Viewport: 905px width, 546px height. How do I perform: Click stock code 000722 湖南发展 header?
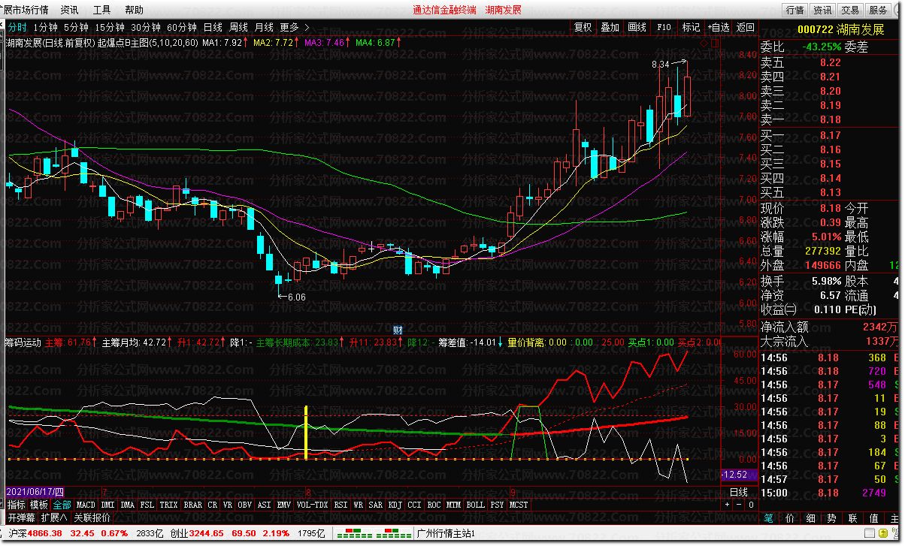click(840, 29)
